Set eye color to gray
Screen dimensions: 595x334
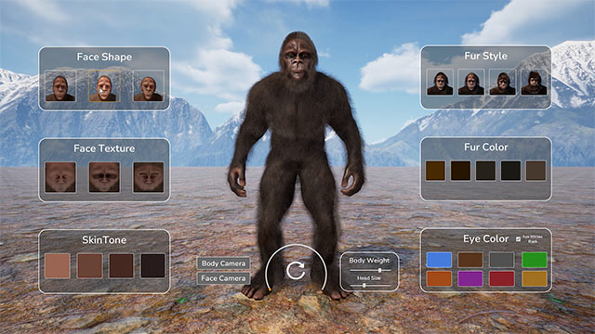point(502,260)
